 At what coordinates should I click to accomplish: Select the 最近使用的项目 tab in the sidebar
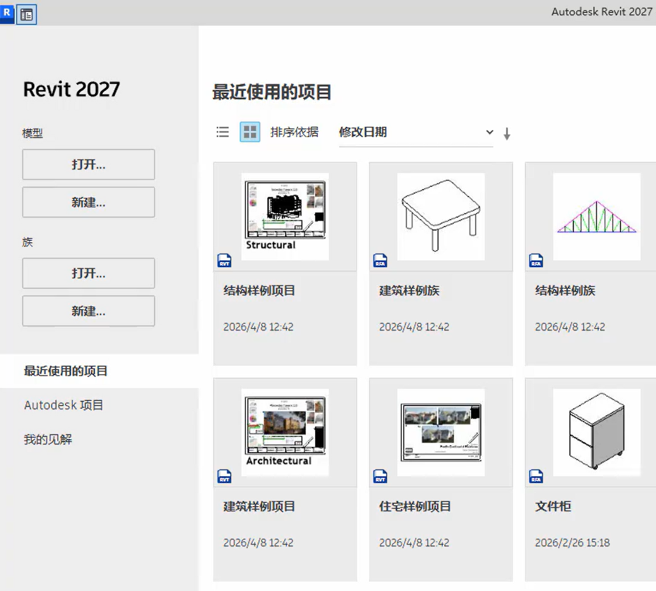pyautogui.click(x=99, y=371)
